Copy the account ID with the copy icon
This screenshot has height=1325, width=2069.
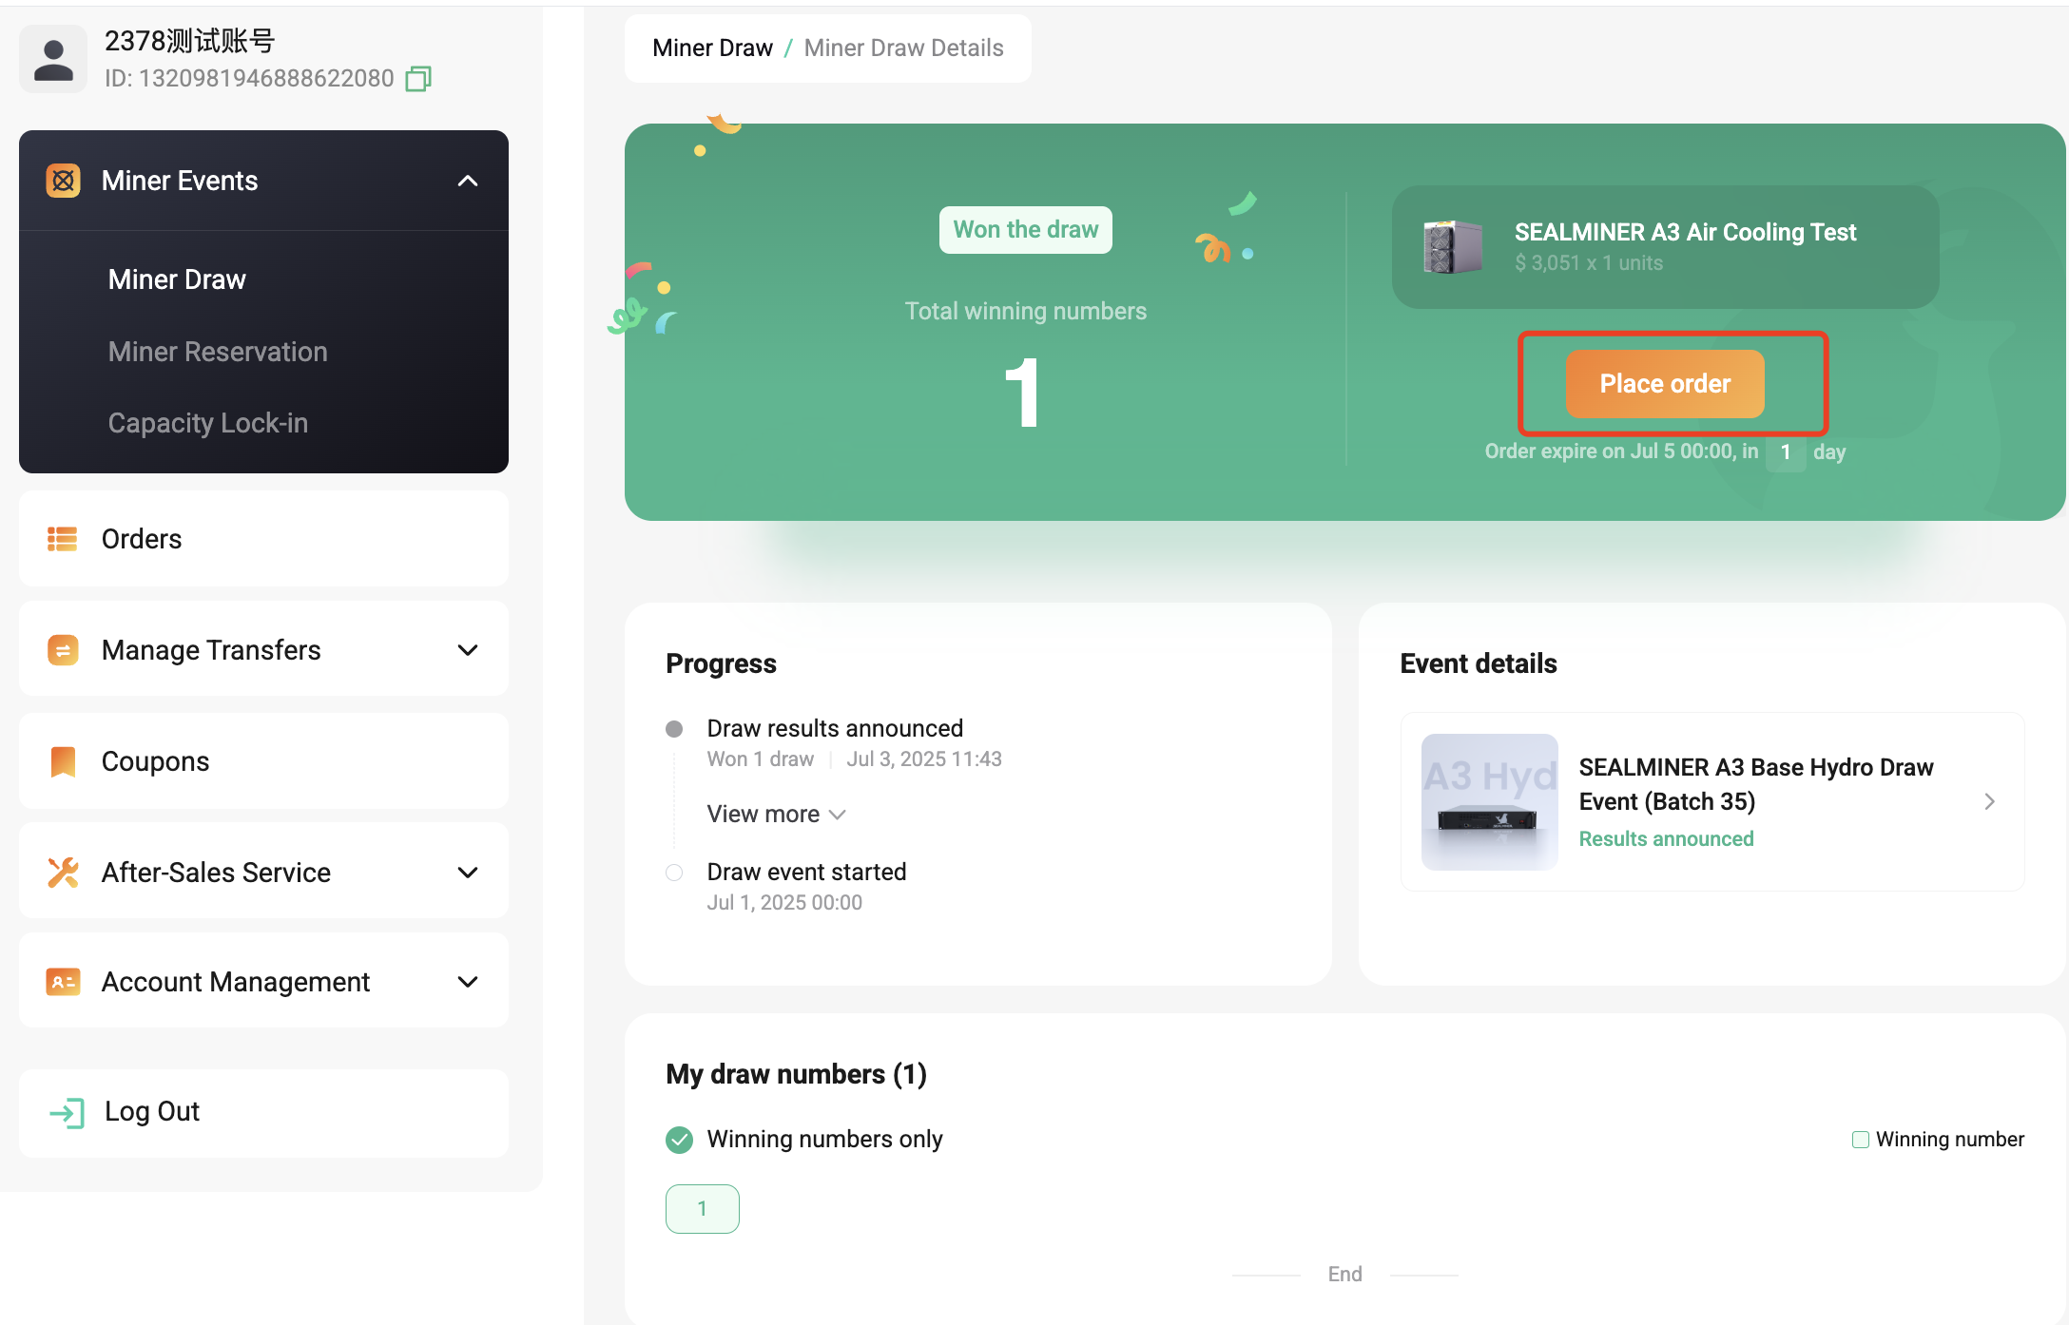418,79
